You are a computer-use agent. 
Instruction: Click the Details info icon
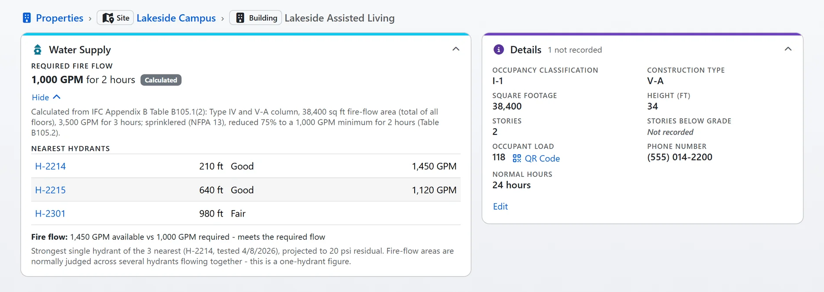(x=499, y=49)
